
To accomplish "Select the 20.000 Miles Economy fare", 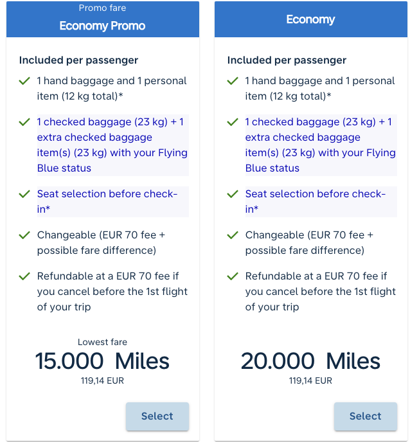I will (365, 416).
